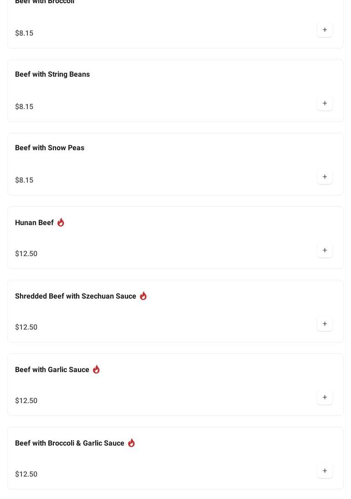351x499 pixels.
Task: Select the Hunan Beef item name
Action: point(34,222)
